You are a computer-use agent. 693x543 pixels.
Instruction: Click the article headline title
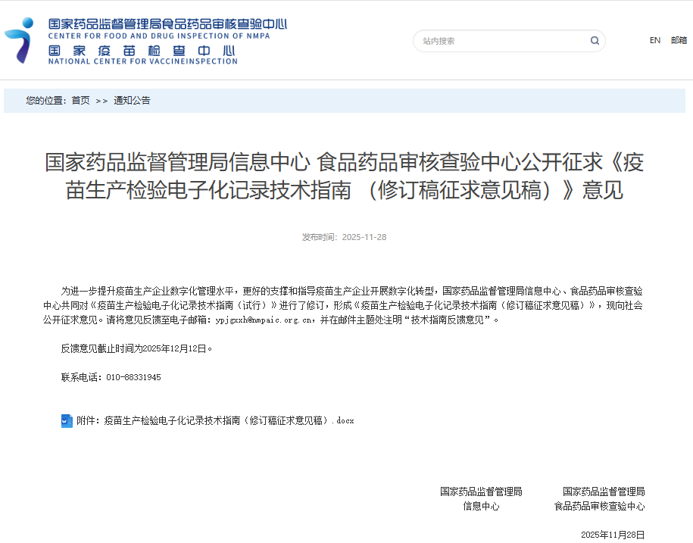[345, 176]
